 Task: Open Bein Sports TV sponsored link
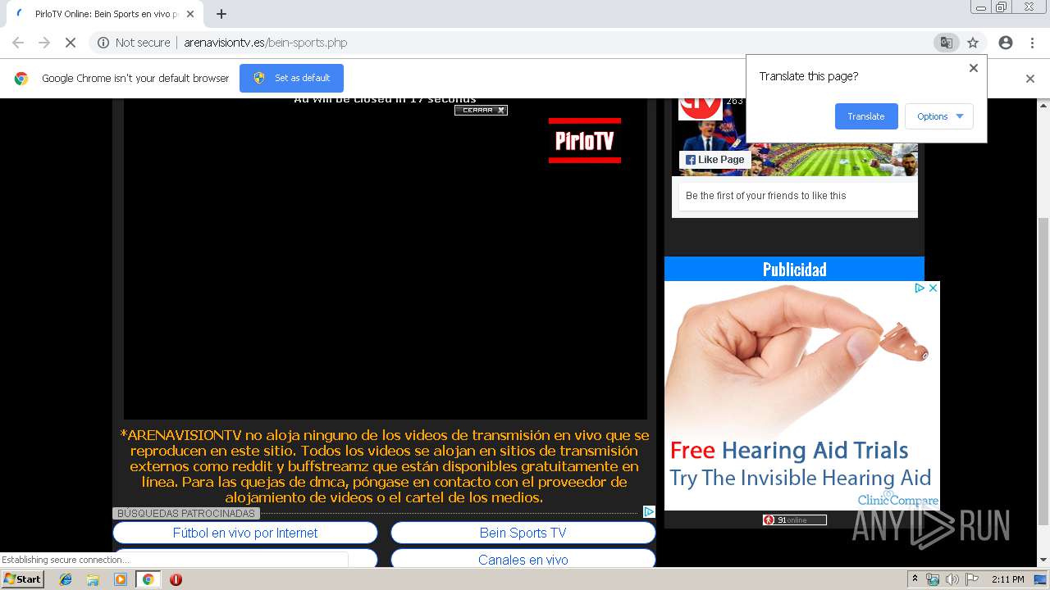(523, 533)
